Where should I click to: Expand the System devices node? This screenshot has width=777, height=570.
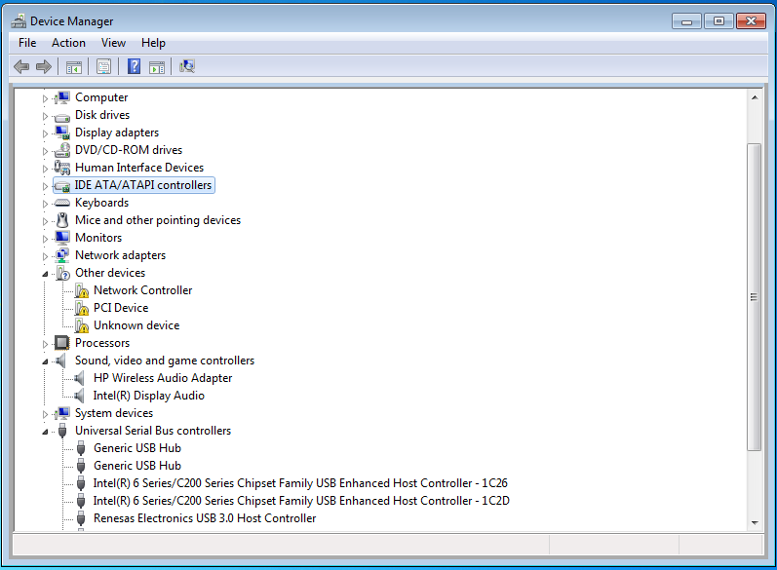[45, 414]
